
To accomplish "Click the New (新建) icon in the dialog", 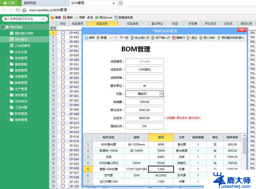I will pos(98,38).
